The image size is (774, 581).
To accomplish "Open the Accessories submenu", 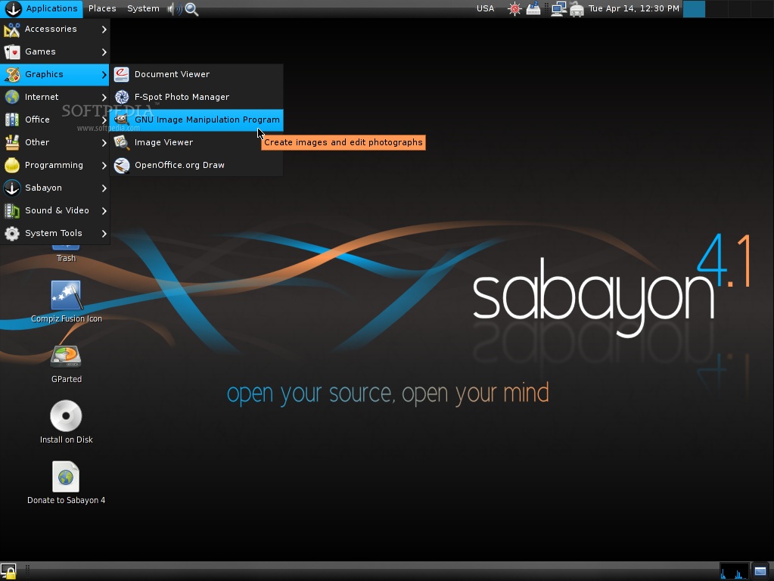I will click(54, 29).
